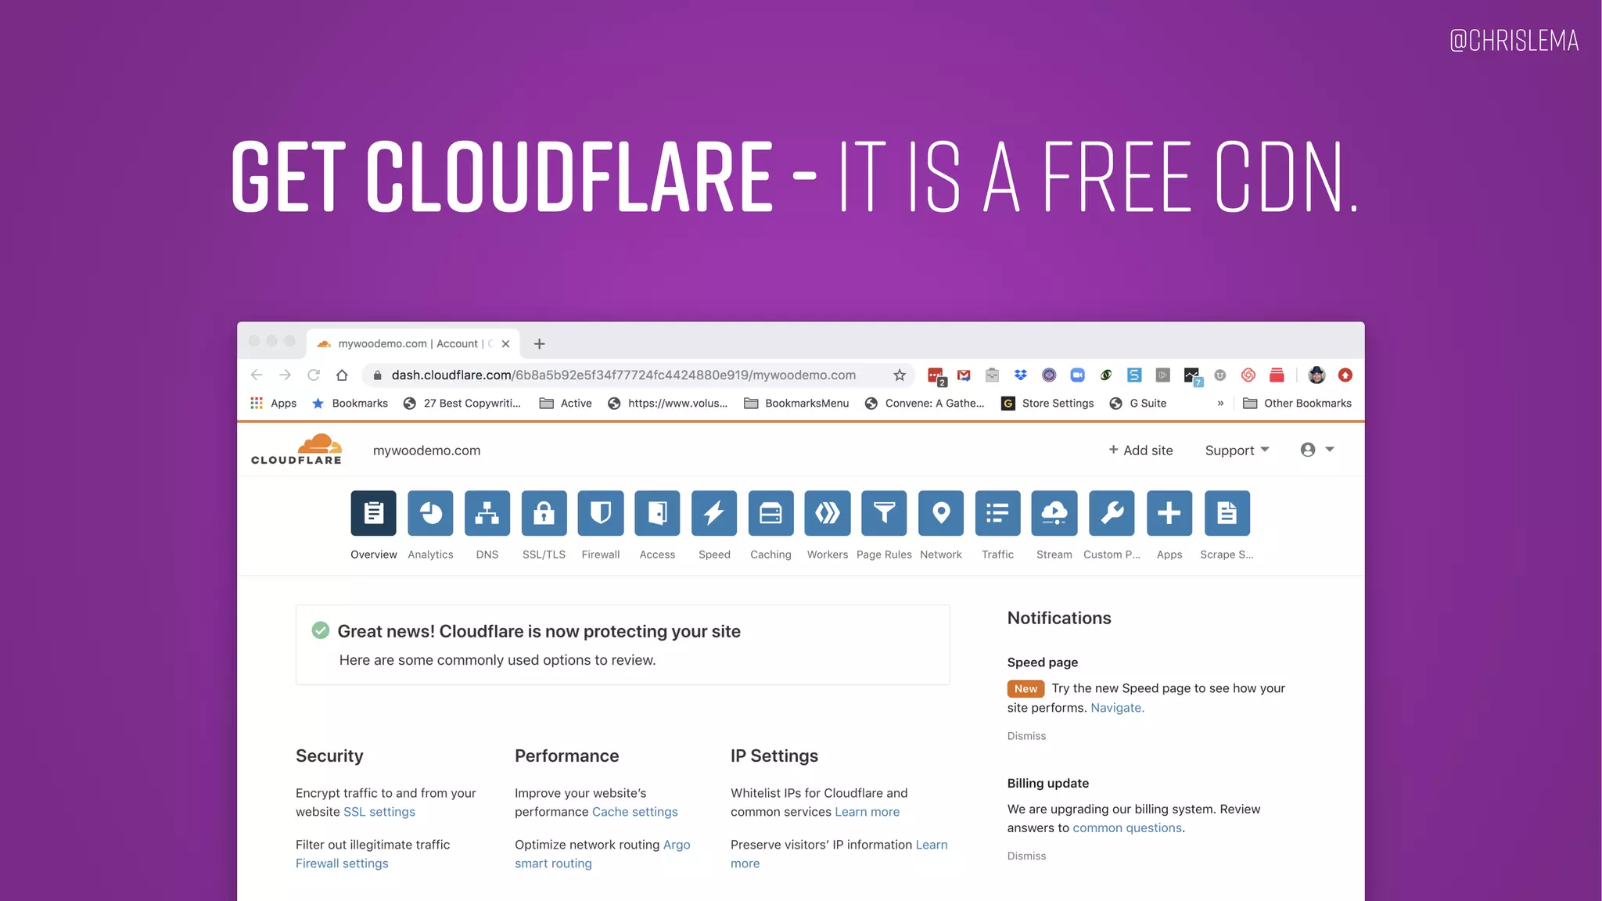This screenshot has height=901, width=1602.
Task: Open the Access door icon
Action: tap(657, 513)
